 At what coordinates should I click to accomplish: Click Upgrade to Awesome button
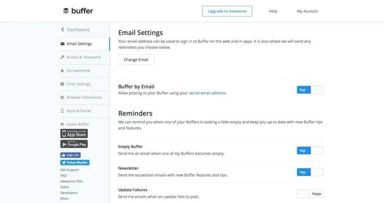[227, 11]
